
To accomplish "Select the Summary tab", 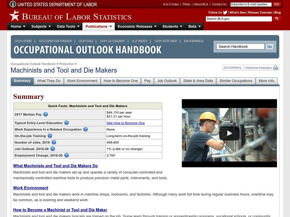I will tap(22, 81).
